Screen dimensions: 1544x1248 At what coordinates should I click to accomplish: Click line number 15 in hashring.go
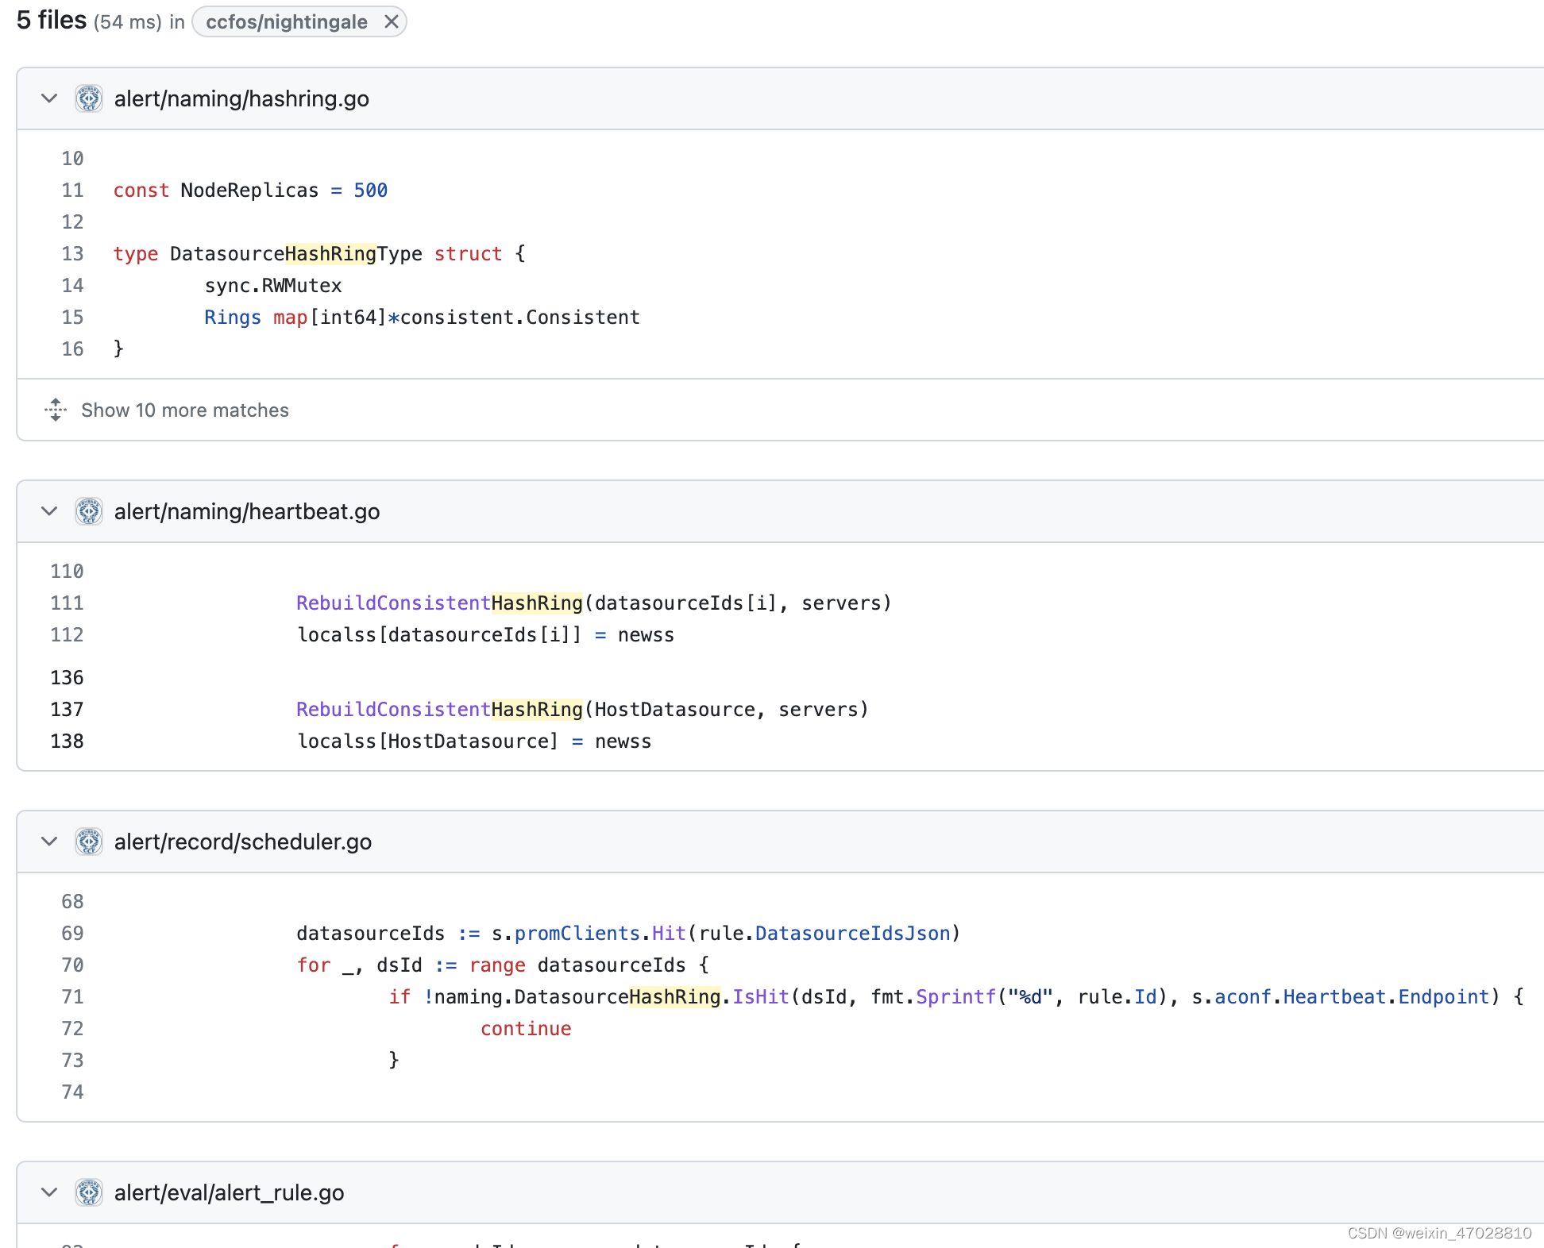pos(72,318)
